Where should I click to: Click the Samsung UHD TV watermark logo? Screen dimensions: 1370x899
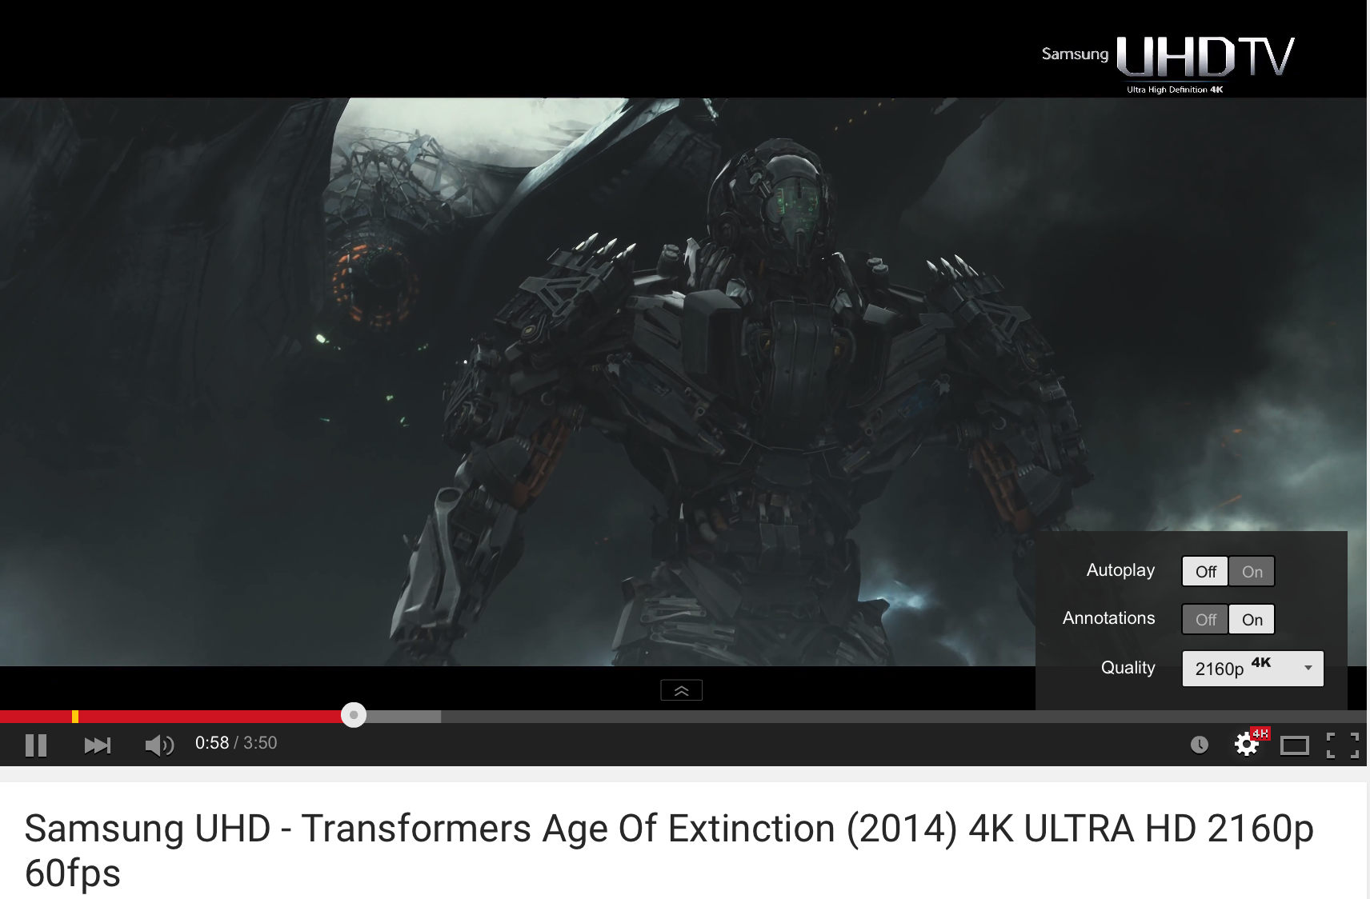point(1168,64)
